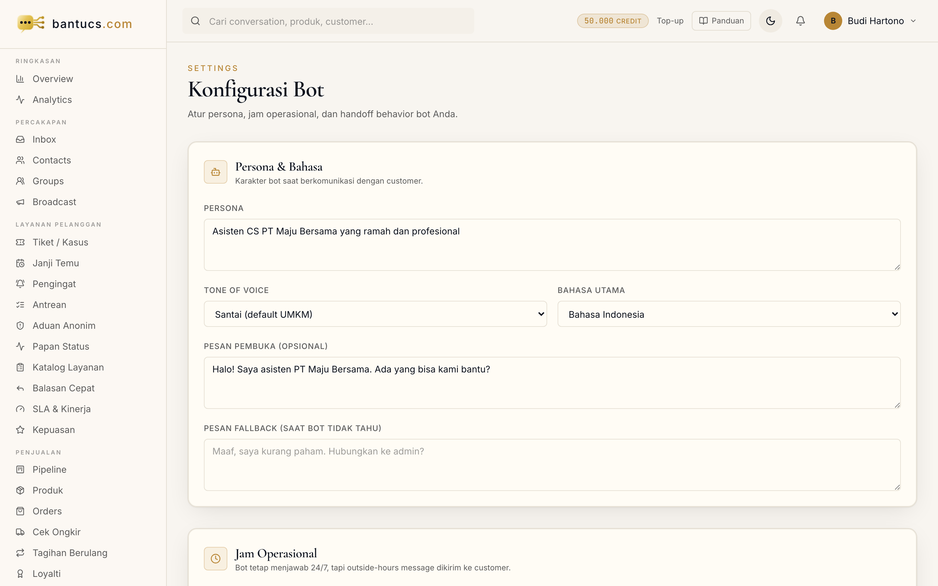Click the 50.000 CREDIT badge

pyautogui.click(x=612, y=21)
